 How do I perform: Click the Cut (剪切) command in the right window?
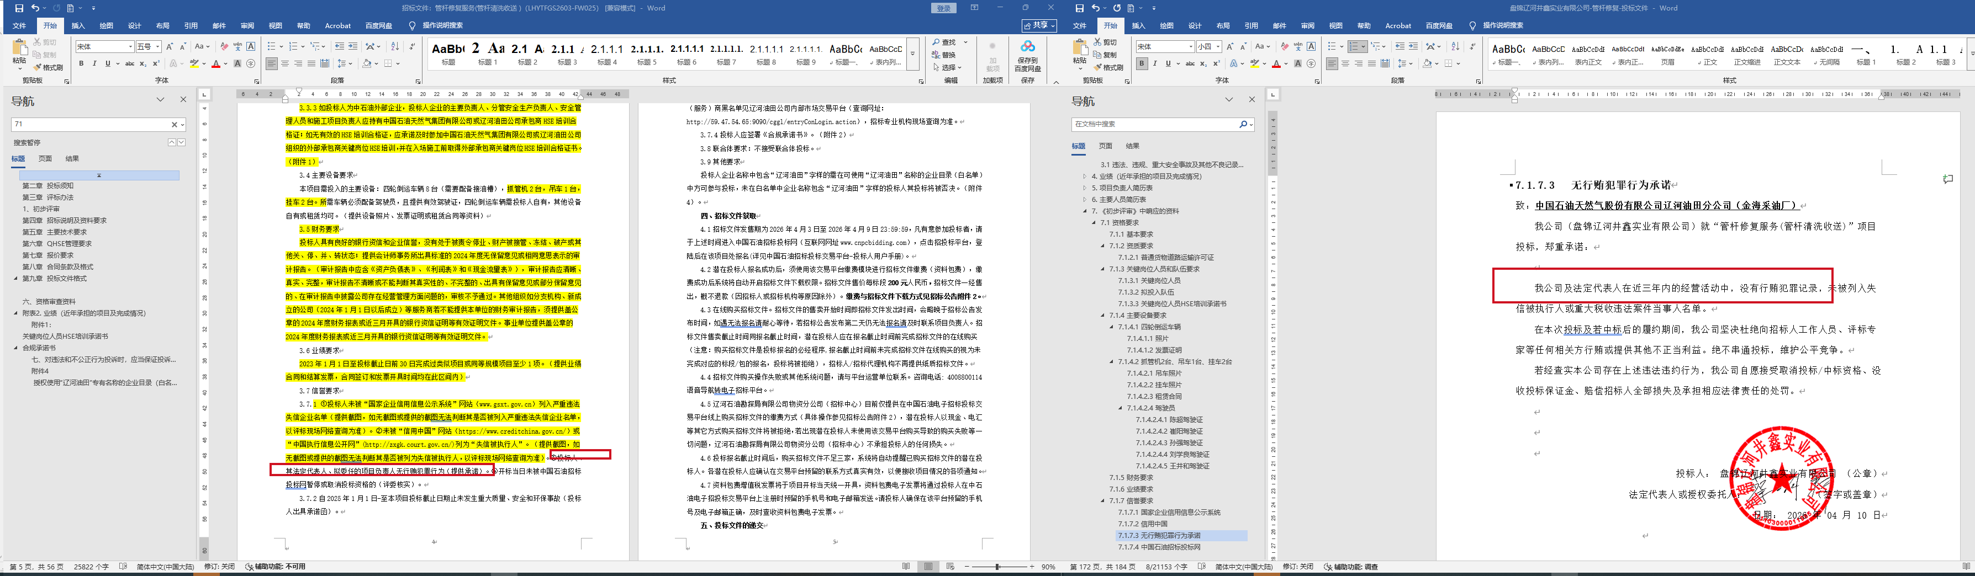[1105, 42]
